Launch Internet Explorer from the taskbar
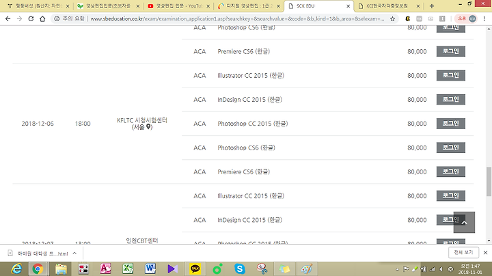 tap(16, 268)
